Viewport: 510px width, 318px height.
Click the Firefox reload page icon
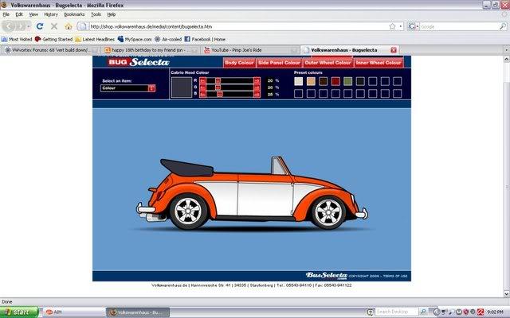pos(40,26)
